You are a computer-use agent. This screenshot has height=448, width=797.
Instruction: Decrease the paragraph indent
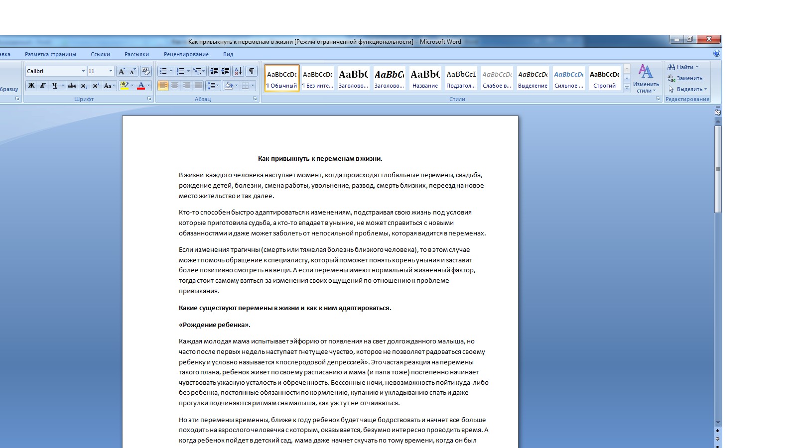[x=214, y=71]
